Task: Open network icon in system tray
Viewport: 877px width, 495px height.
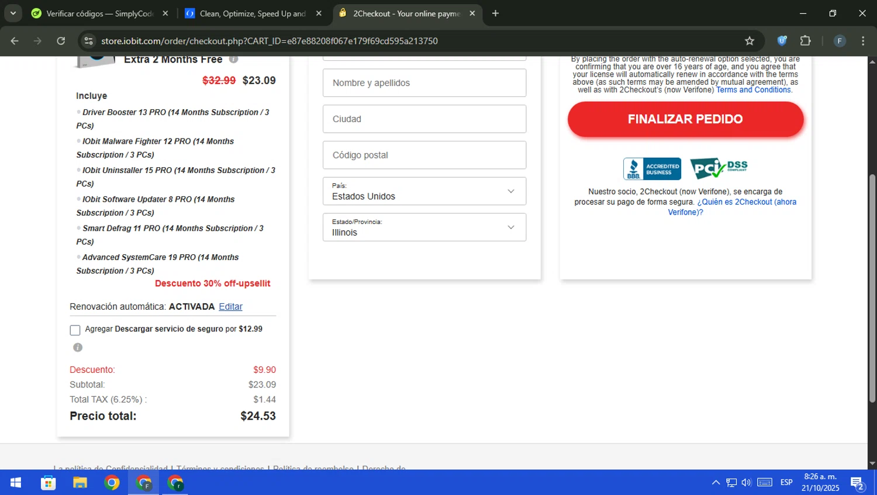Action: tap(731, 483)
